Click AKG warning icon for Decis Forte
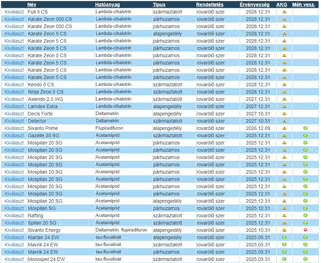321x263 pixels. 284,114
